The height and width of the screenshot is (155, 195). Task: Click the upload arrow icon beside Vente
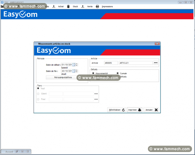point(83,7)
